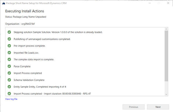This screenshot has width=173, height=112.
Task: Click check icon beside Schema Validation Complete
Action: tap(9, 80)
